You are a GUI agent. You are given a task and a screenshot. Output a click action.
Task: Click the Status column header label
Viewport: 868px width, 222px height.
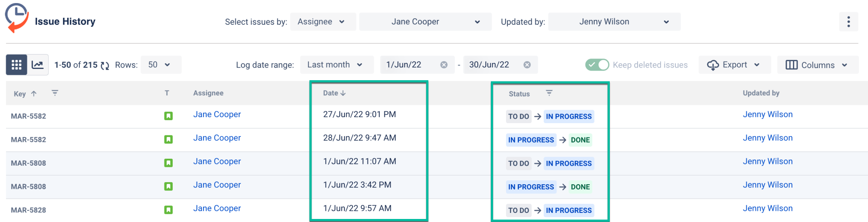(519, 94)
